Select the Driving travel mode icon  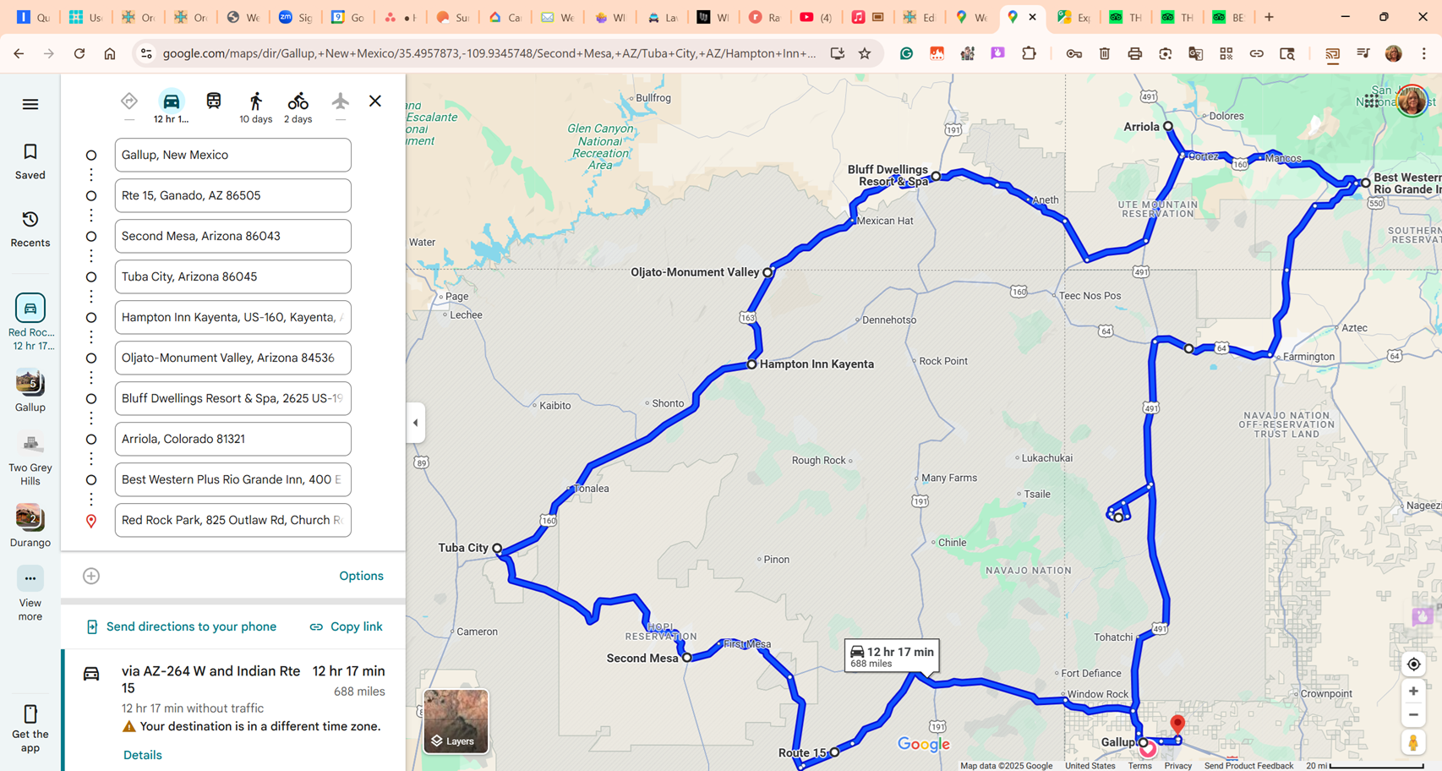tap(171, 101)
